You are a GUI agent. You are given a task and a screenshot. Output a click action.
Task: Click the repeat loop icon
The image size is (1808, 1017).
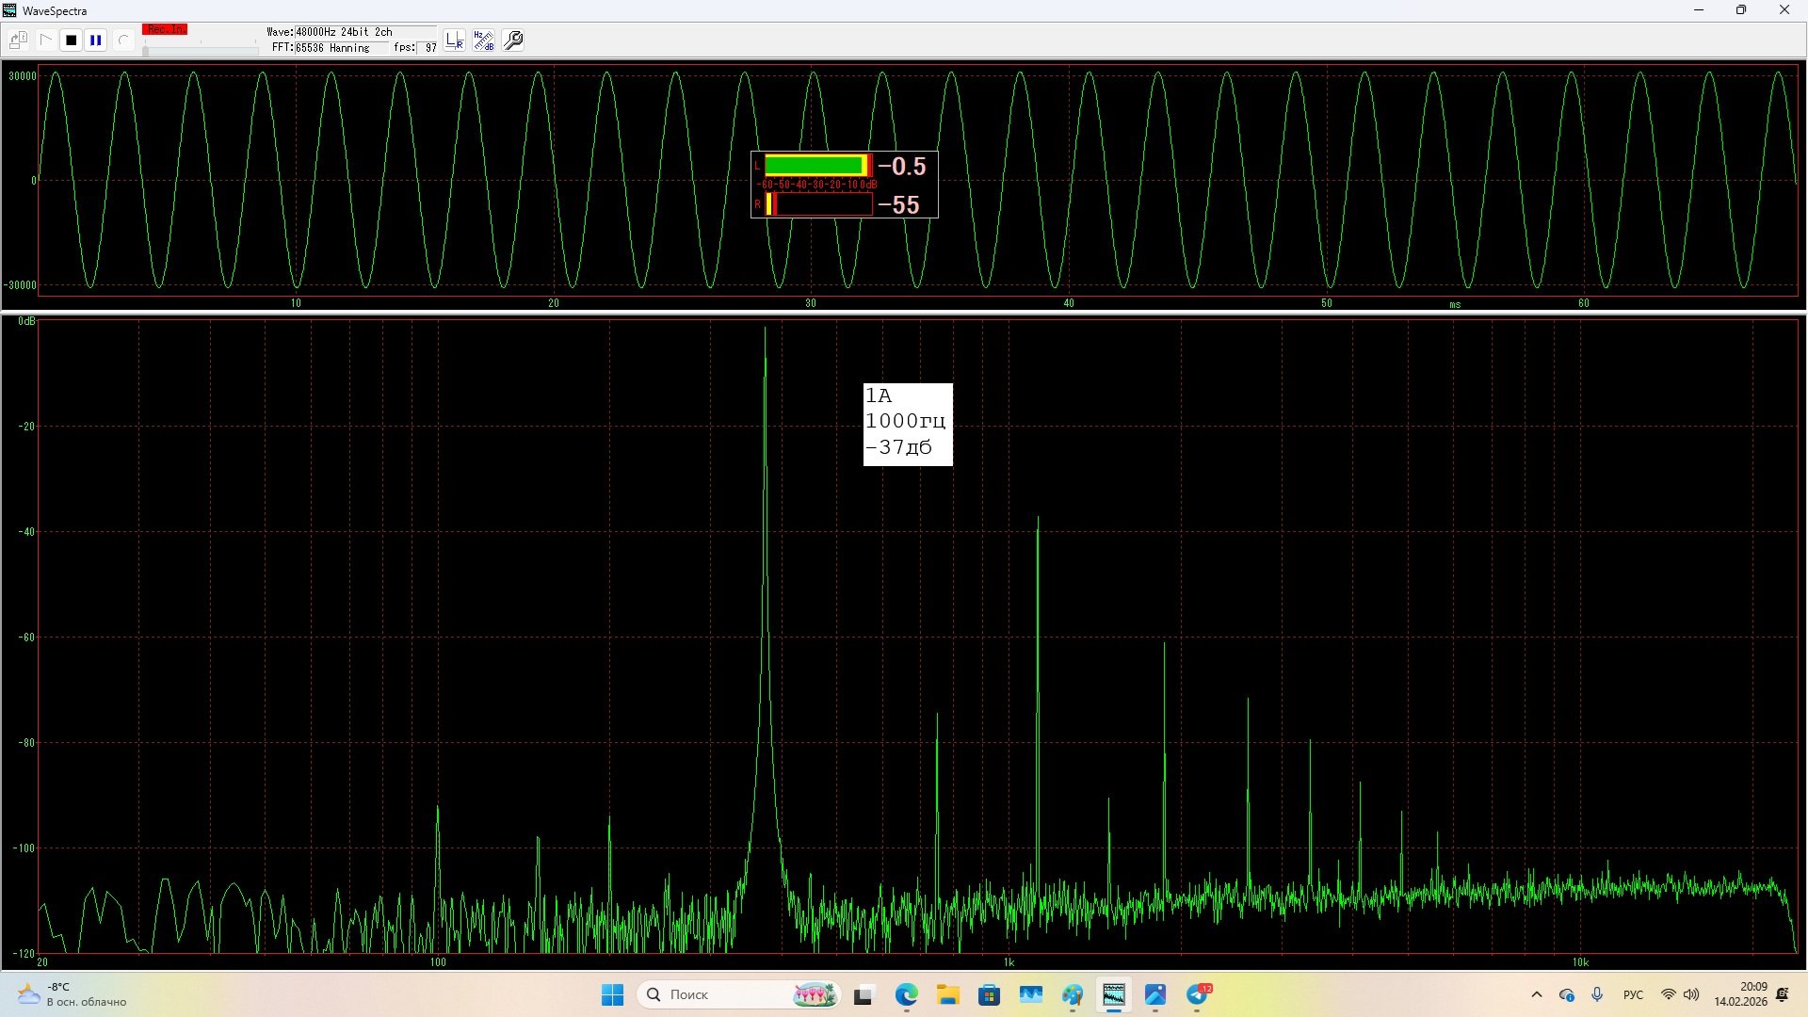click(x=122, y=40)
